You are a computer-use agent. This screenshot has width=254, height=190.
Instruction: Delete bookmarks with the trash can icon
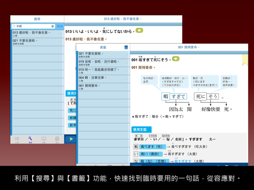click(126, 47)
